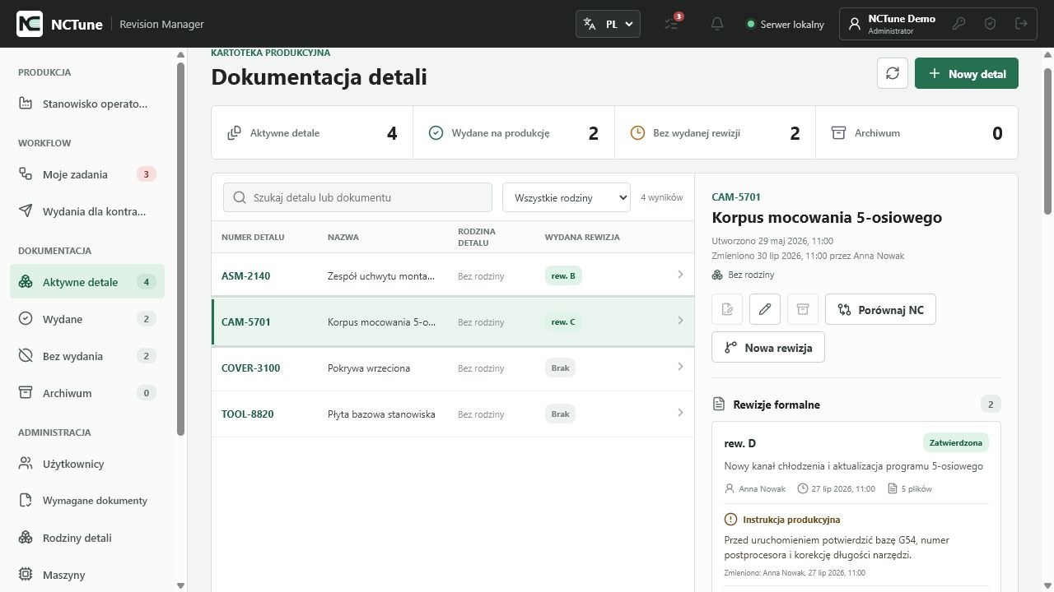Click the key icon in the user panel

point(958,24)
